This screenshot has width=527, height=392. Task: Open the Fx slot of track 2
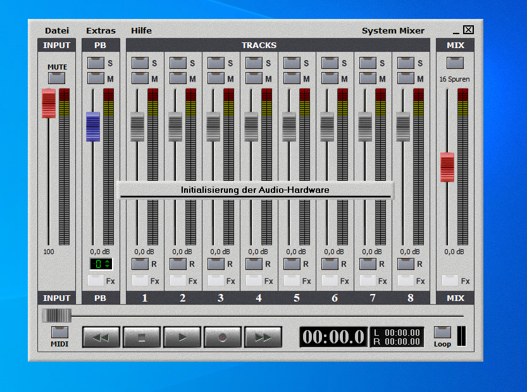click(178, 280)
